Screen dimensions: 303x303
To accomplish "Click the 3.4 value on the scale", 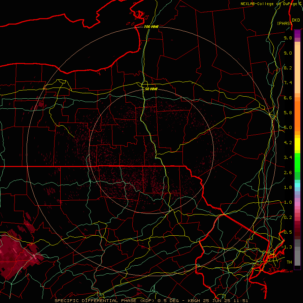I will (288, 158).
